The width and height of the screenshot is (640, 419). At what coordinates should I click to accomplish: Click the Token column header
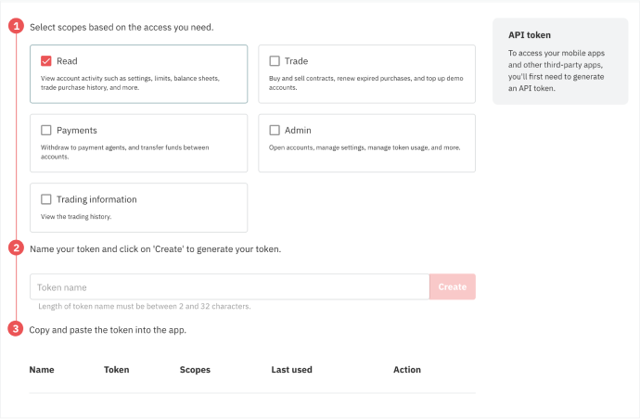[x=116, y=370]
